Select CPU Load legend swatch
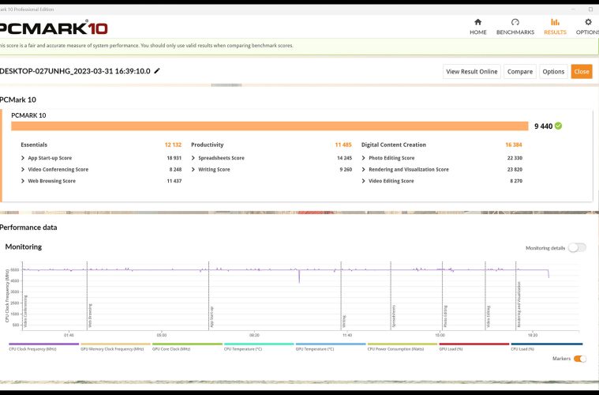 point(547,344)
